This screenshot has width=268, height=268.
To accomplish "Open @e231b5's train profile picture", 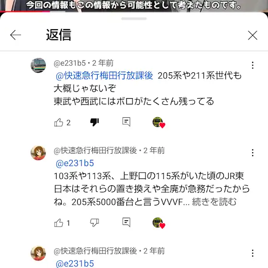I will coord(38,65).
